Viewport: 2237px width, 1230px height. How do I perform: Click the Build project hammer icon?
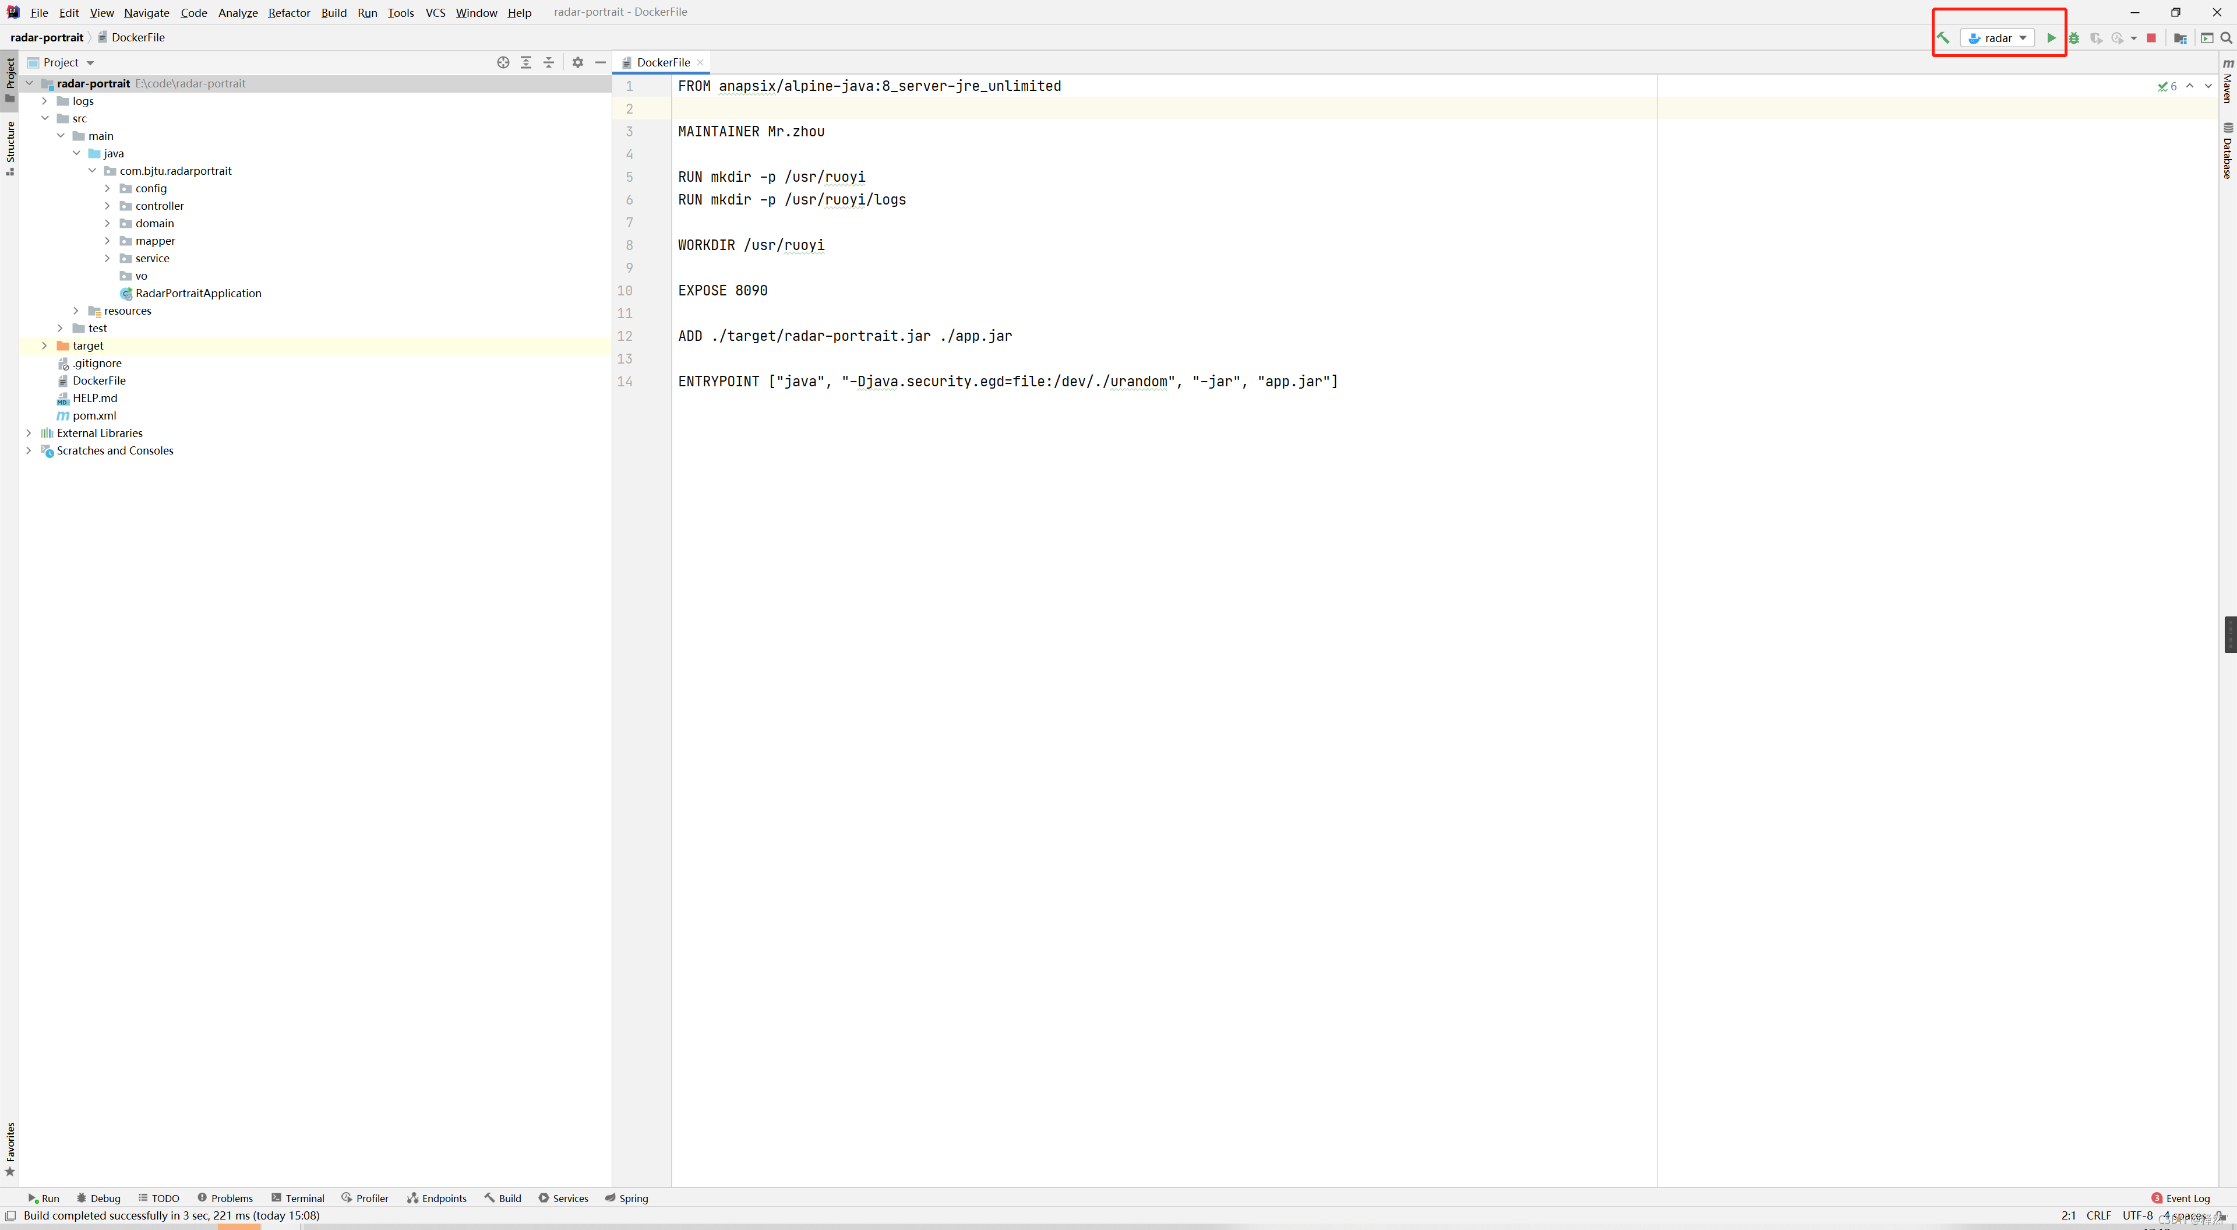pos(1943,37)
